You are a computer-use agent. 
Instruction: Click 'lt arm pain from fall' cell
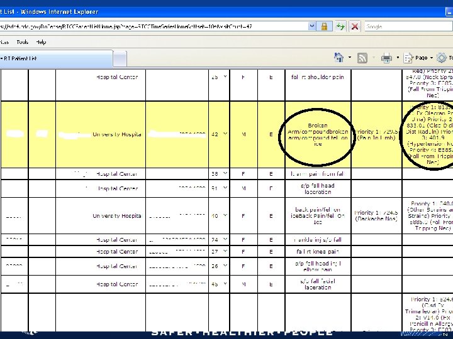(318, 174)
